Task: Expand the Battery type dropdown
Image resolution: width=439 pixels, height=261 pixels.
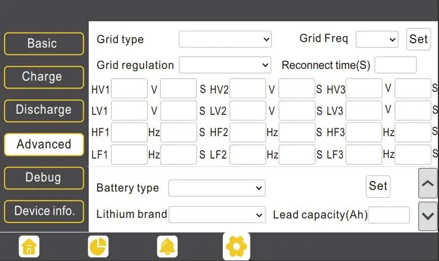Action: [217, 188]
